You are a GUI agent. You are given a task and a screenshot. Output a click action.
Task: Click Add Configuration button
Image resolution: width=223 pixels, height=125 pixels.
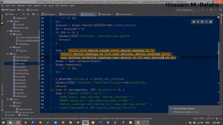pyautogui.click(x=185, y=10)
